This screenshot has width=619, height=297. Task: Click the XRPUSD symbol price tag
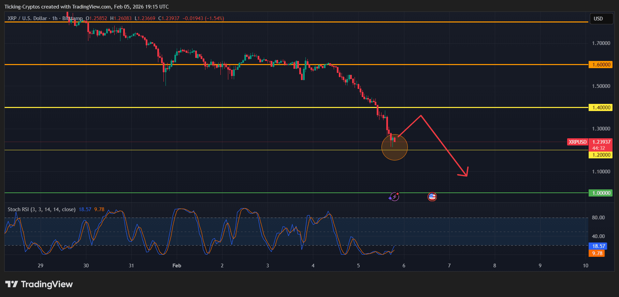577,142
